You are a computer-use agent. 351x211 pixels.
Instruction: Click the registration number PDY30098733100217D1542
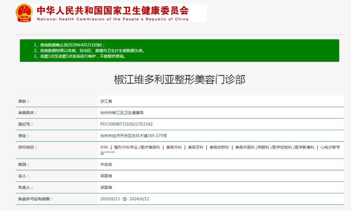tap(126, 124)
